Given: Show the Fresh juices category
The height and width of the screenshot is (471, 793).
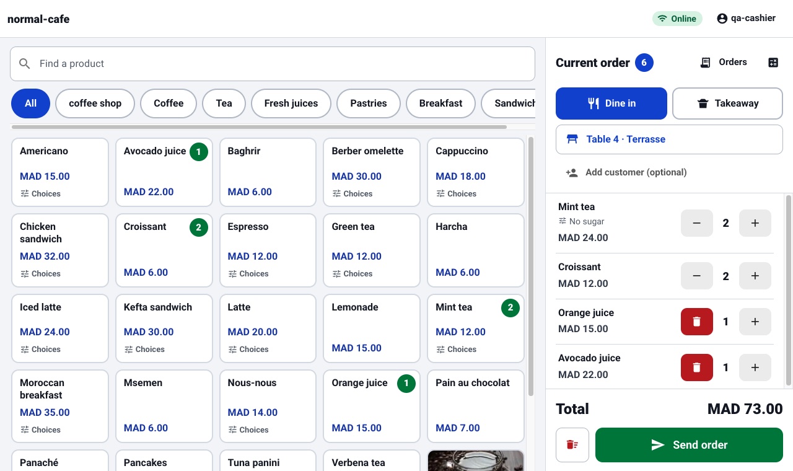Looking at the screenshot, I should tap(291, 103).
